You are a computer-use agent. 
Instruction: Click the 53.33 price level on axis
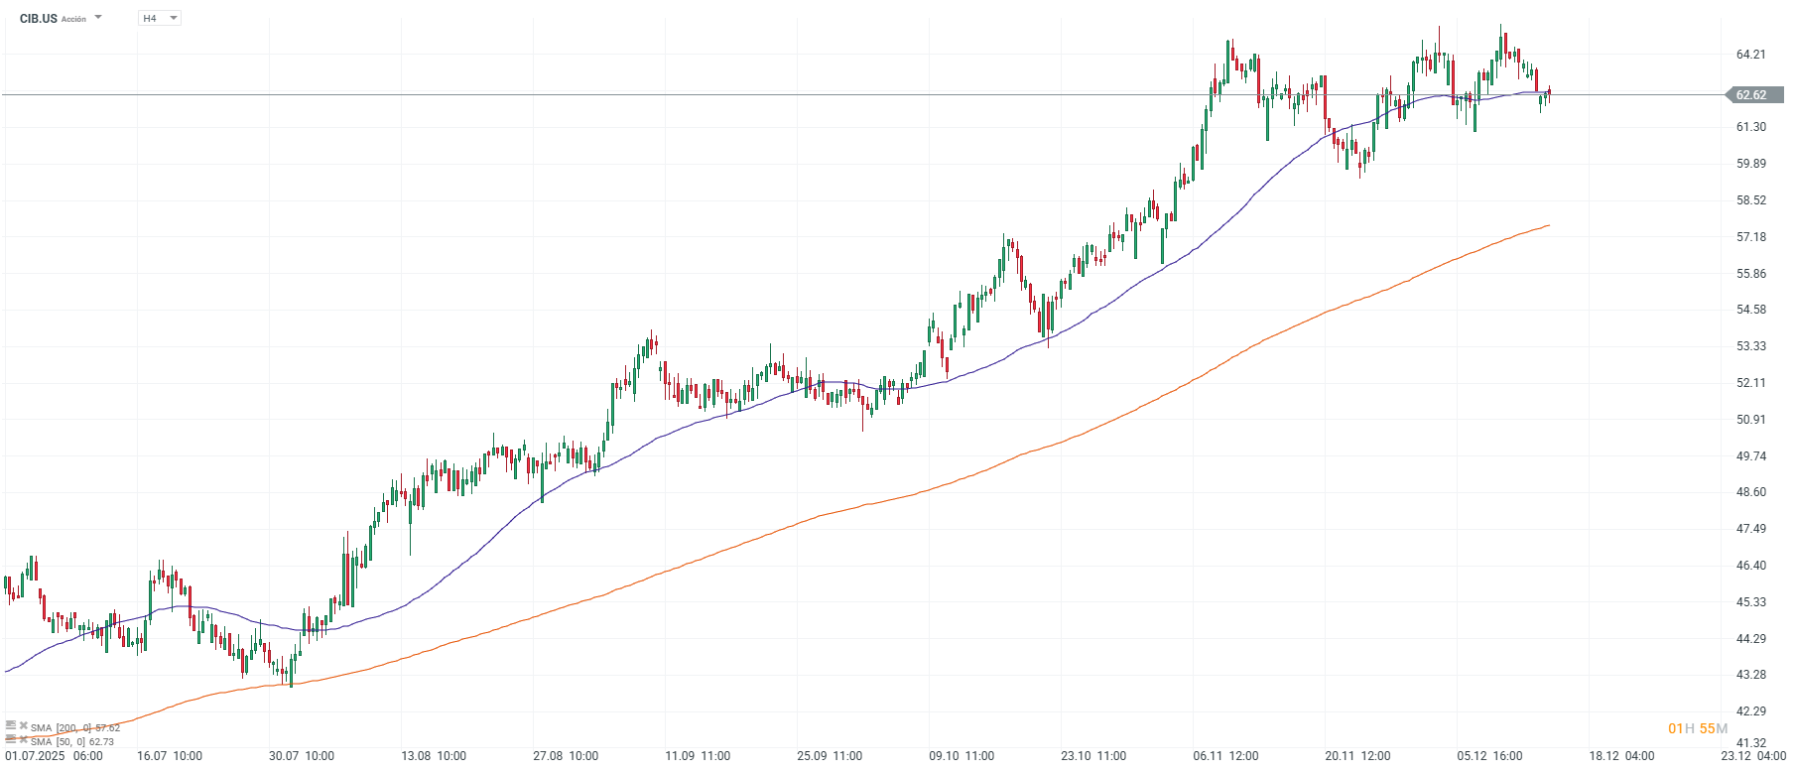point(1751,346)
